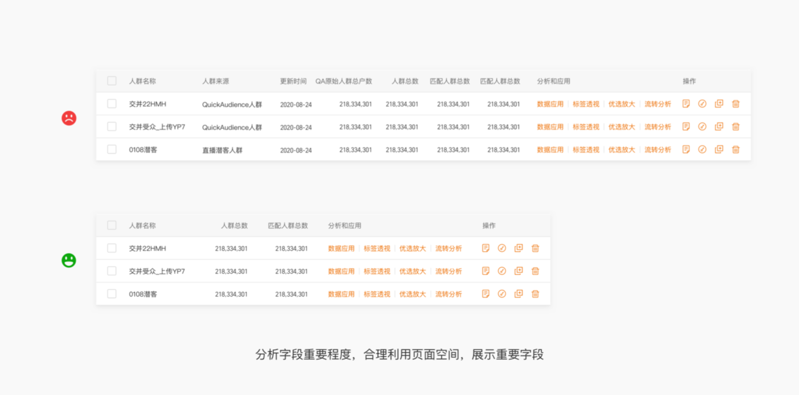Click 优选放大 for 交井22HMH in smiley table

(x=413, y=249)
